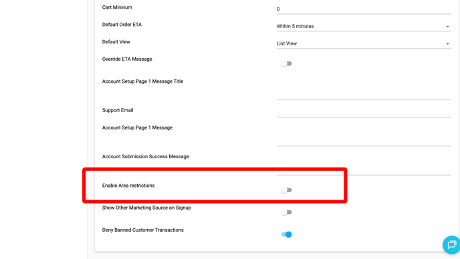
Task: Focus the Cart Minimum input field
Action: (364, 9)
